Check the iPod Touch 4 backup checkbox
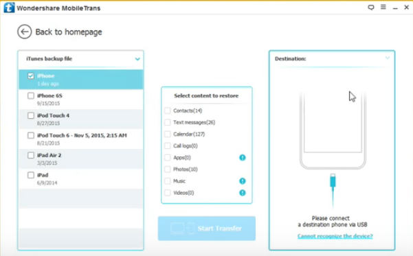 click(x=31, y=115)
